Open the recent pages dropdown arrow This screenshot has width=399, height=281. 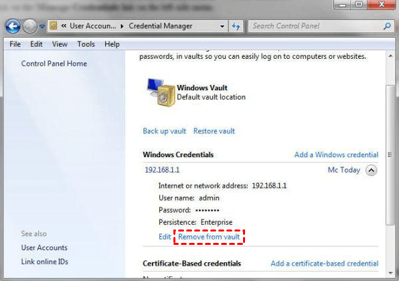tap(42, 26)
